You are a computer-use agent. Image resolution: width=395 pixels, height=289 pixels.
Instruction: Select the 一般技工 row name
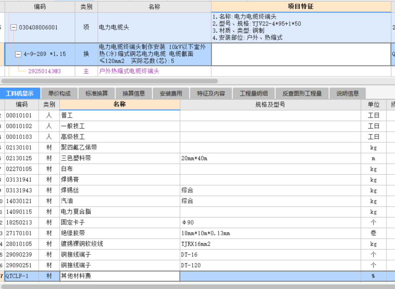120,126
